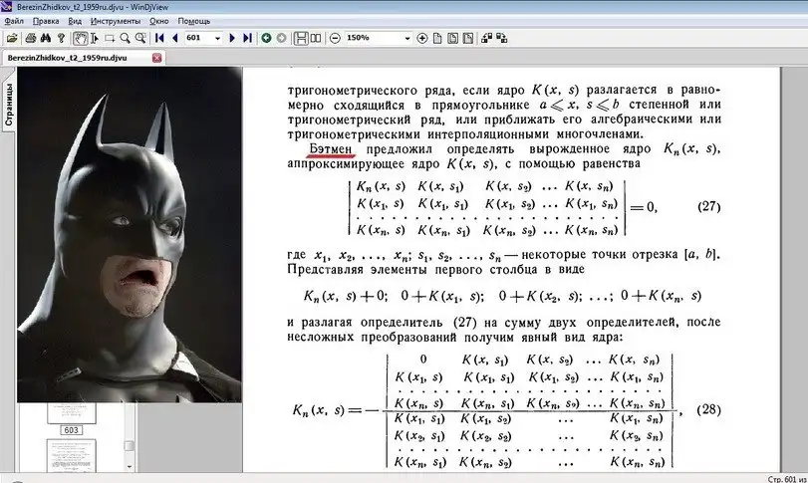Toggle continuous page layout mode

pyautogui.click(x=299, y=38)
